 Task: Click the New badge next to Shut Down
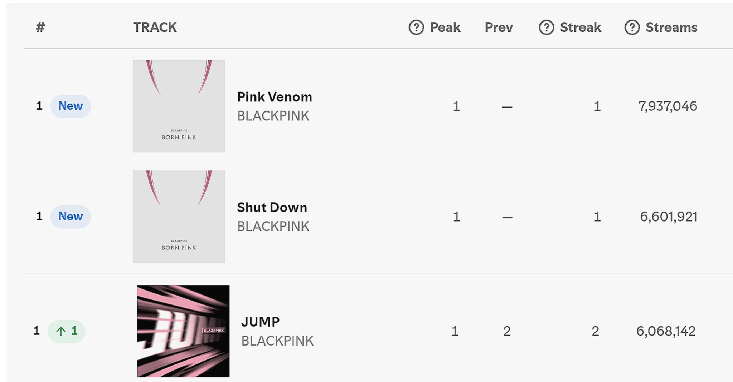coord(71,217)
